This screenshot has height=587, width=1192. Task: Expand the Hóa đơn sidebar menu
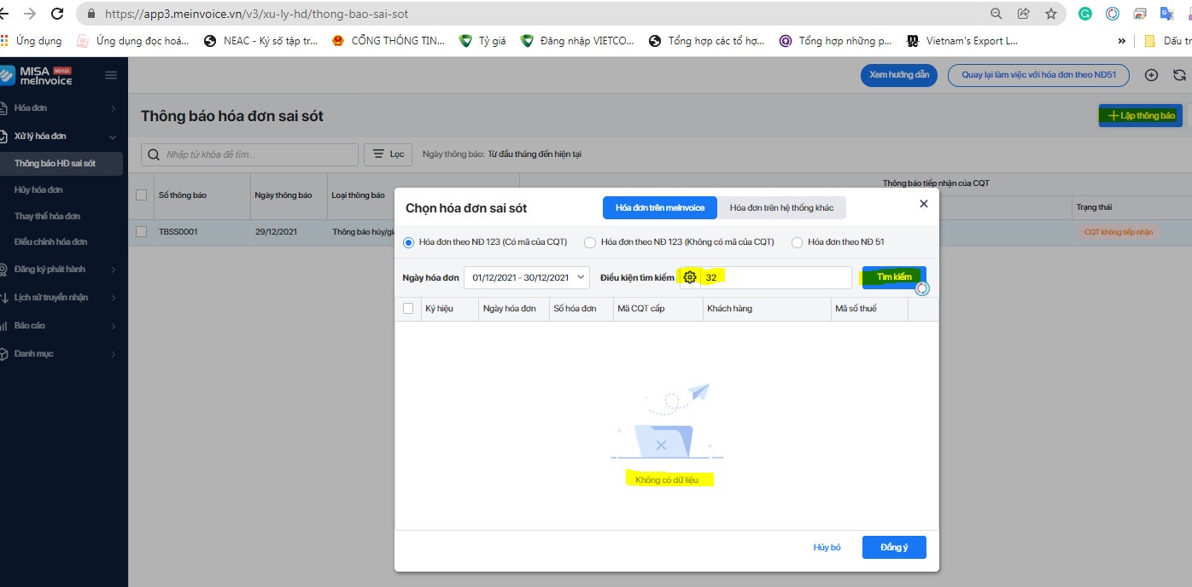[x=114, y=108]
